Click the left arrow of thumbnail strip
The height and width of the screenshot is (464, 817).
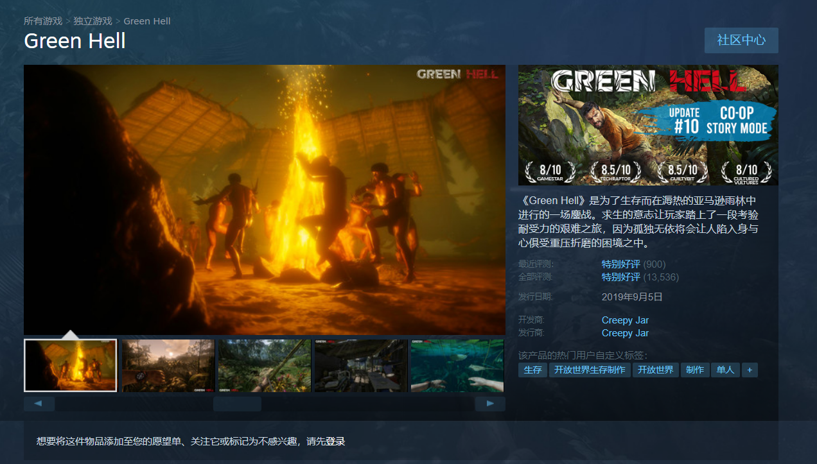click(x=39, y=404)
